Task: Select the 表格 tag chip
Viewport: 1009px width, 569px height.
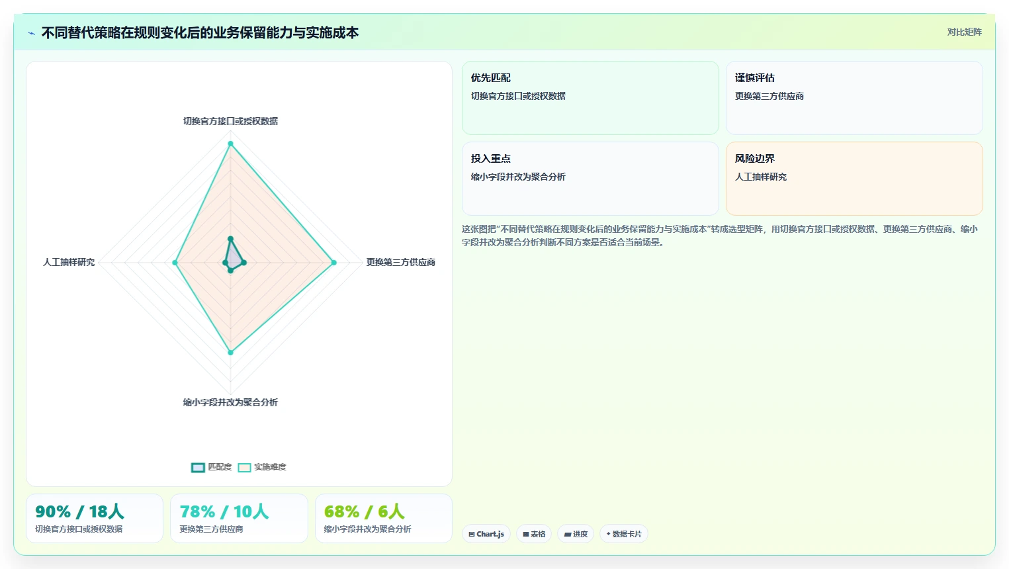Action: click(x=534, y=534)
